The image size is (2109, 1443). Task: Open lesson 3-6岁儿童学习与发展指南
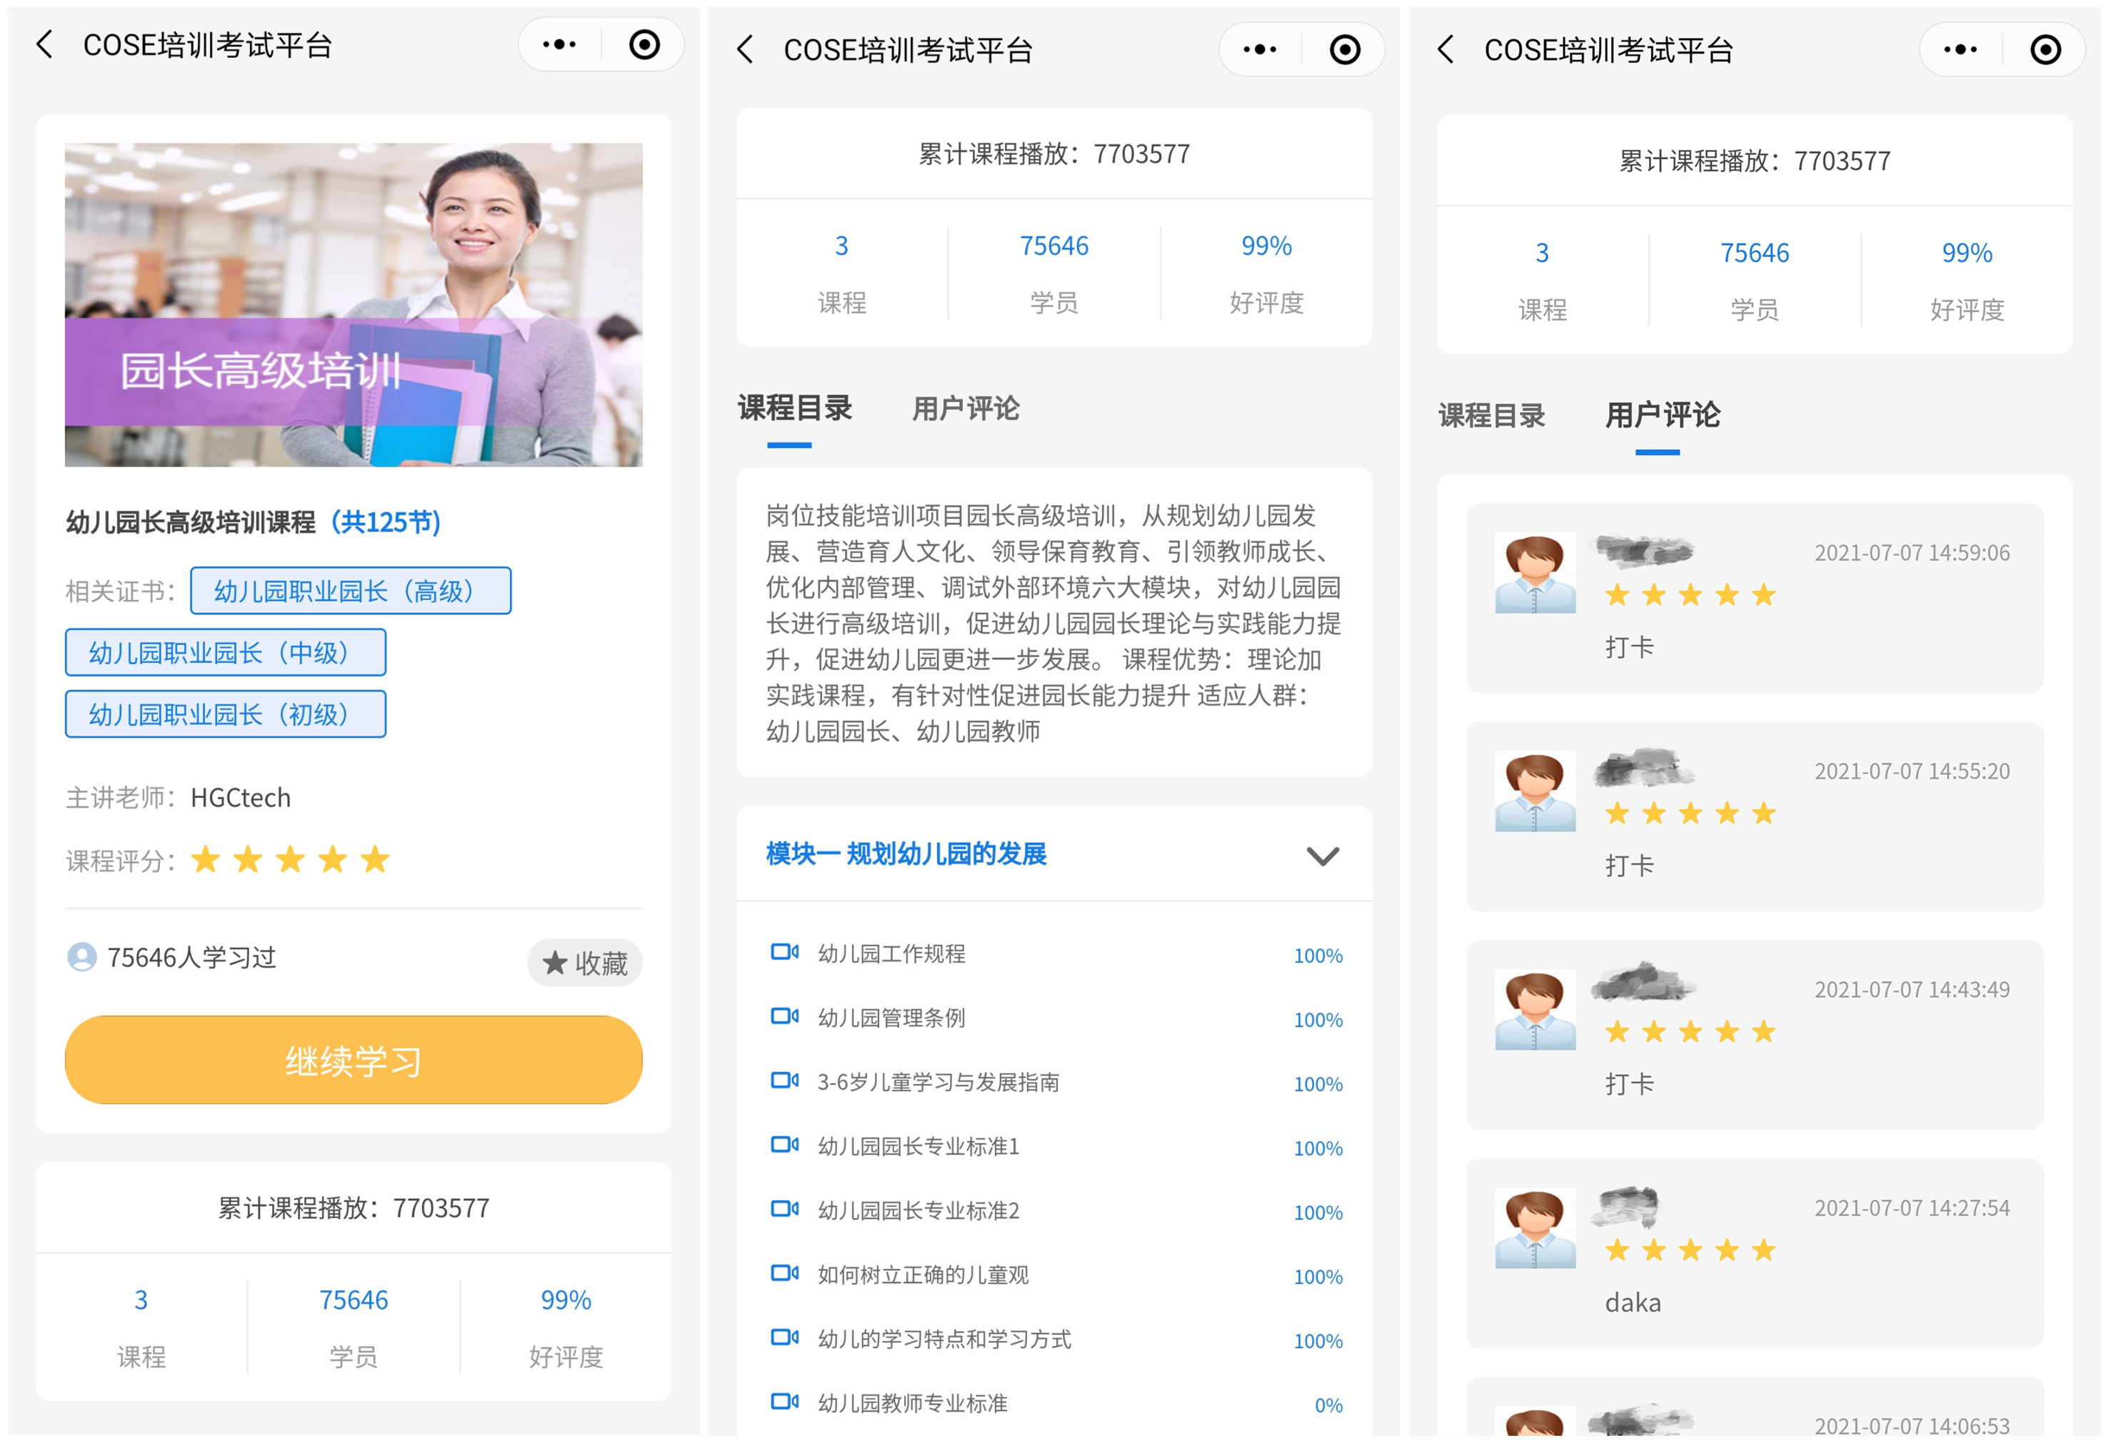1053,1083
